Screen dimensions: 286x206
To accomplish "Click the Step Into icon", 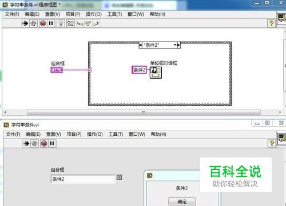I will pyautogui.click(x=80, y=23).
